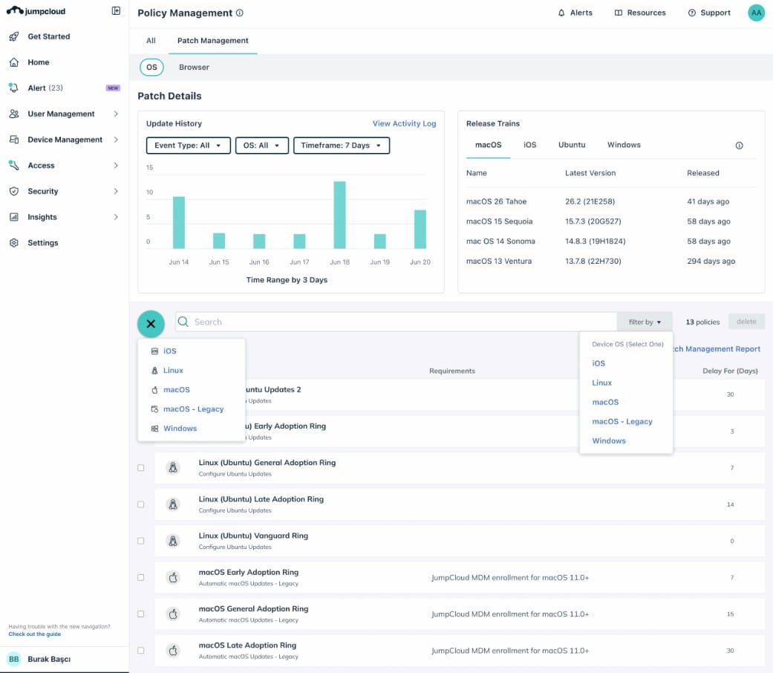Check the Linux (Ubuntu) Late Adoption Ring checkbox
This screenshot has width=773, height=673.
click(141, 504)
